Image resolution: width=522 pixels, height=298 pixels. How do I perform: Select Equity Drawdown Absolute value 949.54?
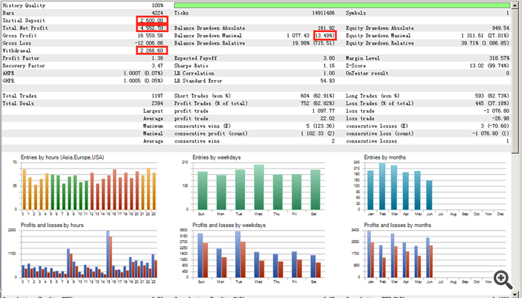click(500, 28)
